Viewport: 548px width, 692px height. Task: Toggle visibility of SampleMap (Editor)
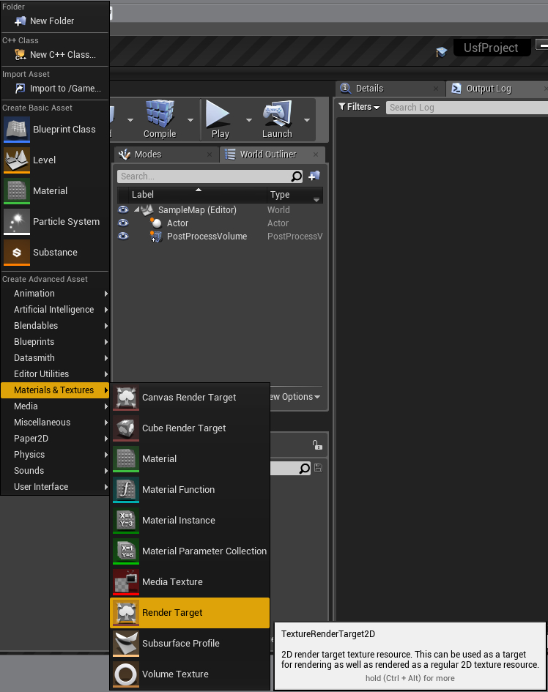(x=123, y=209)
